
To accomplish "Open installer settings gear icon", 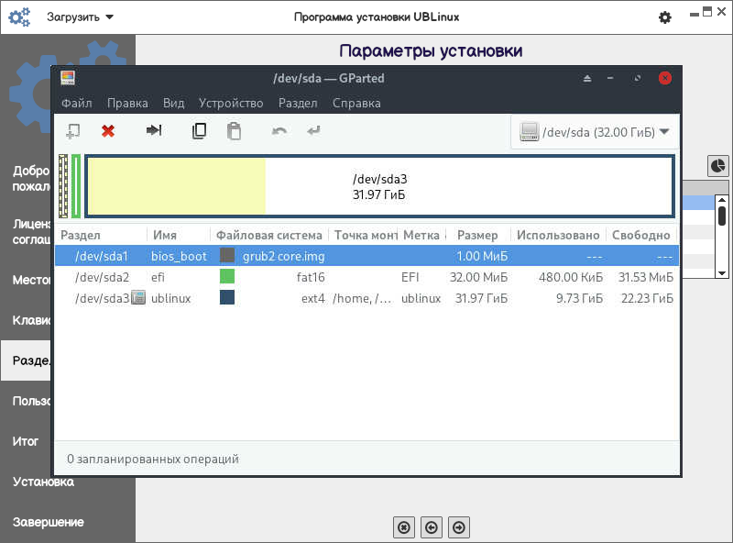I will (x=665, y=17).
